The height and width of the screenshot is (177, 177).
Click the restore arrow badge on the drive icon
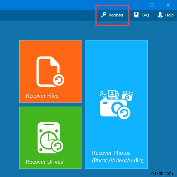58,146
